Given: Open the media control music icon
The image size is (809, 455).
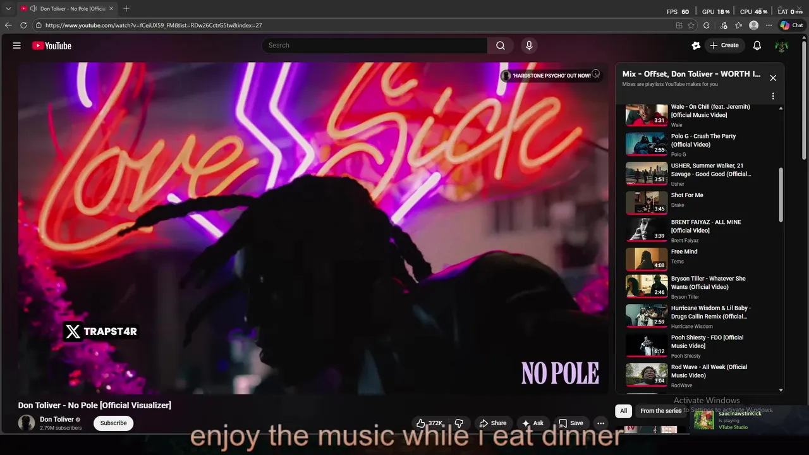Looking at the screenshot, I should pyautogui.click(x=722, y=25).
